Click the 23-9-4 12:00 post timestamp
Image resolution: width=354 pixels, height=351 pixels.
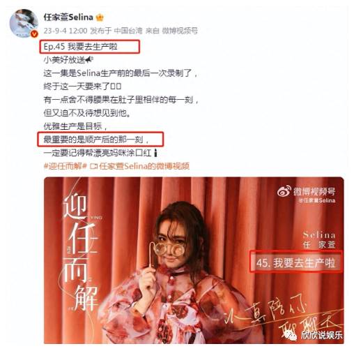tap(66, 31)
